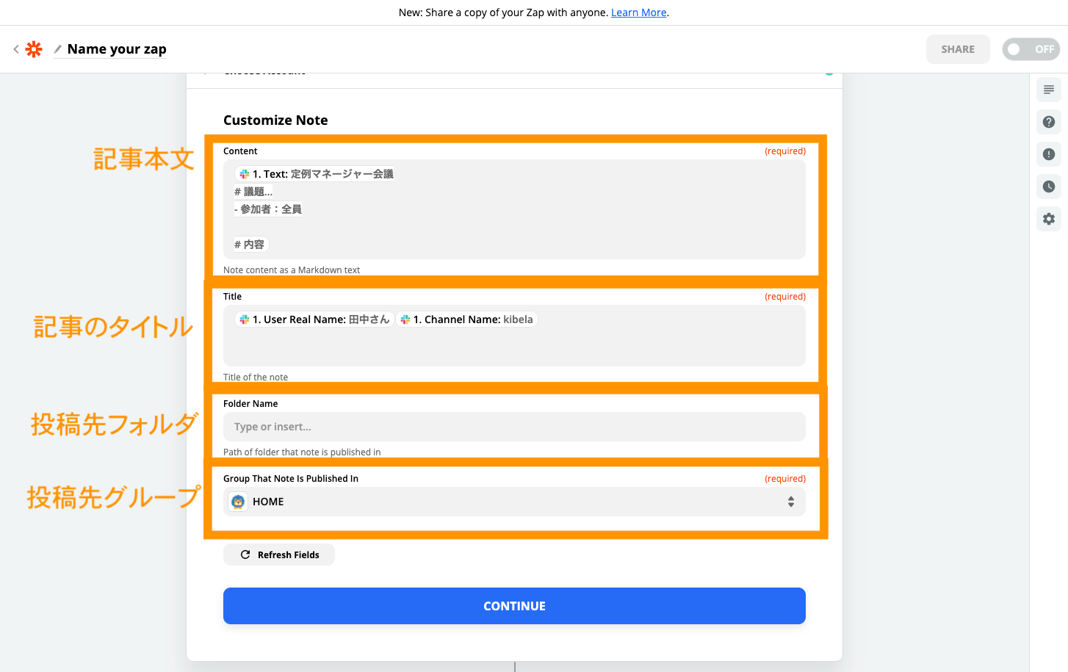The height and width of the screenshot is (672, 1068).
Task: Go back with the left chevron arrow
Action: [x=16, y=49]
